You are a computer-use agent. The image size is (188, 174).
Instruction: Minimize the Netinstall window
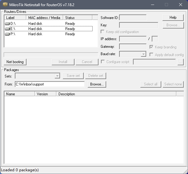click(153, 5)
